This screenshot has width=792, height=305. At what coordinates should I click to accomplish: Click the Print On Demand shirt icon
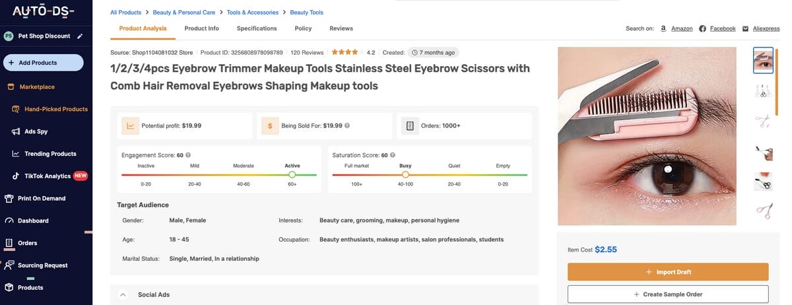coord(9,198)
